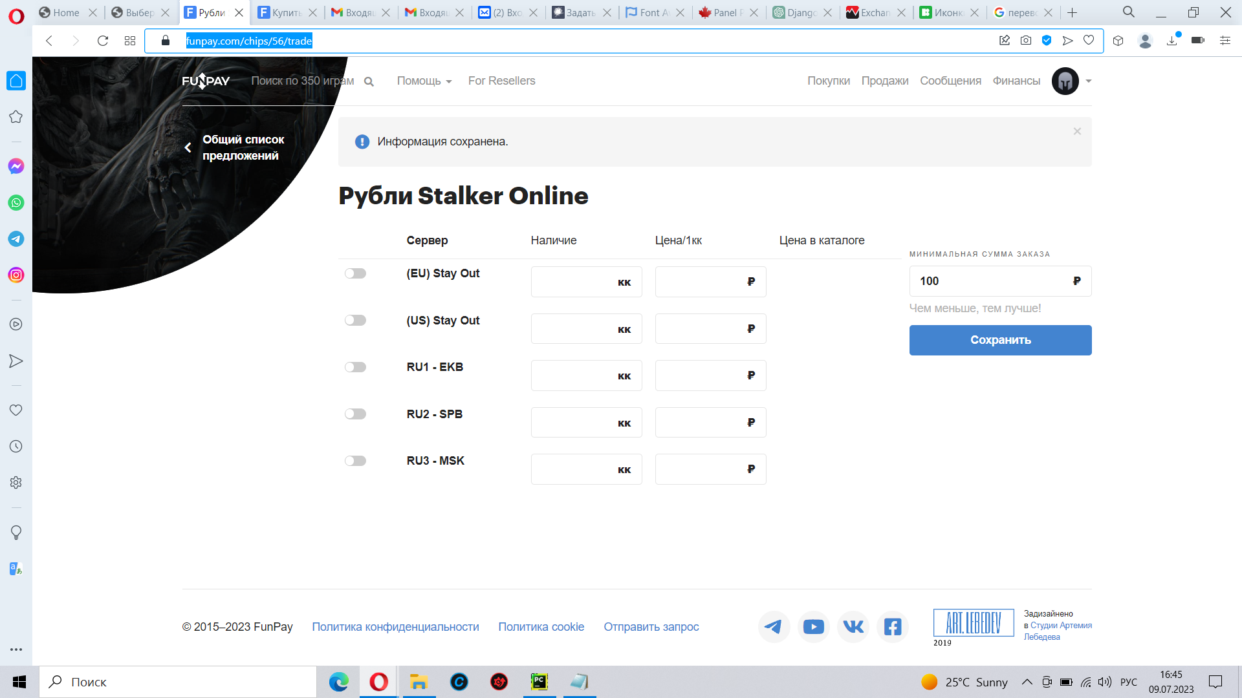Open the translator icon in sidebar
Image resolution: width=1242 pixels, height=698 pixels.
pyautogui.click(x=16, y=569)
